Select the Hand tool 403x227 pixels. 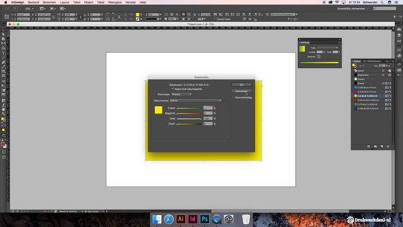click(3, 109)
